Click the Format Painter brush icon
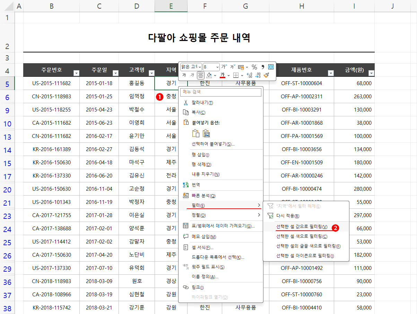Image resolution: width=417 pixels, height=314 pixels. pyautogui.click(x=266, y=75)
